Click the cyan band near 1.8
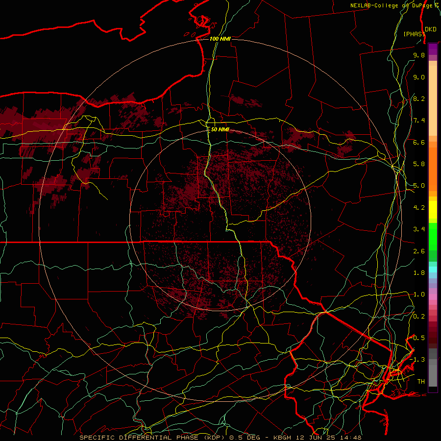441x441 pixels. (433, 269)
